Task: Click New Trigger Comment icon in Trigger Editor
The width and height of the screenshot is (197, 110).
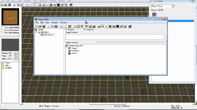Action: pyautogui.click(x=82, y=26)
